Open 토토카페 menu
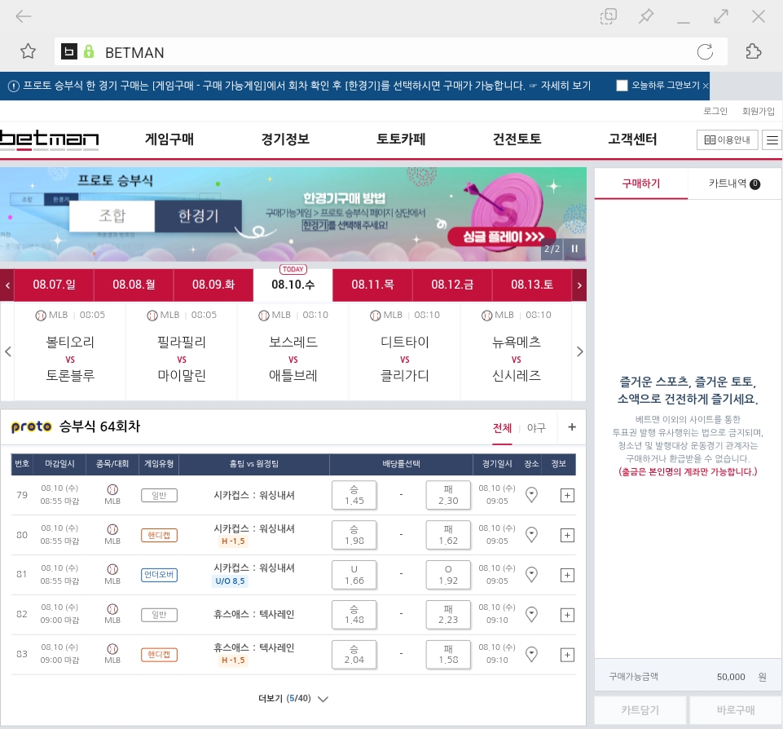 [401, 139]
